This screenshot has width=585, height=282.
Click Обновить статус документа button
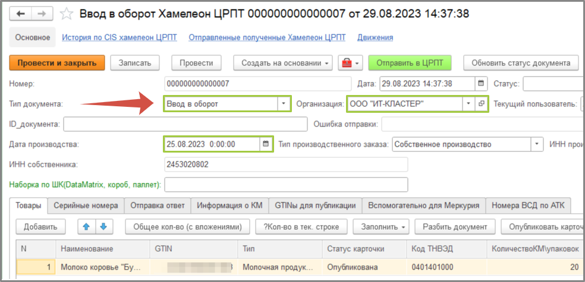point(521,63)
